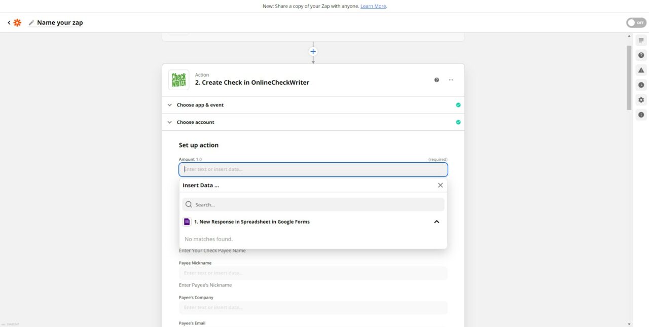Click the pencil icon to rename the Zap
This screenshot has height=327, width=649.
[x=31, y=22]
